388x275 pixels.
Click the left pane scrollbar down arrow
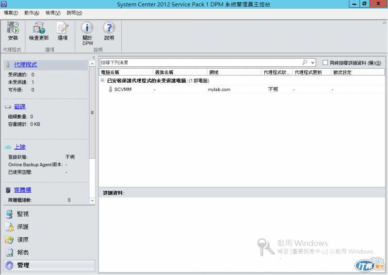click(92, 200)
